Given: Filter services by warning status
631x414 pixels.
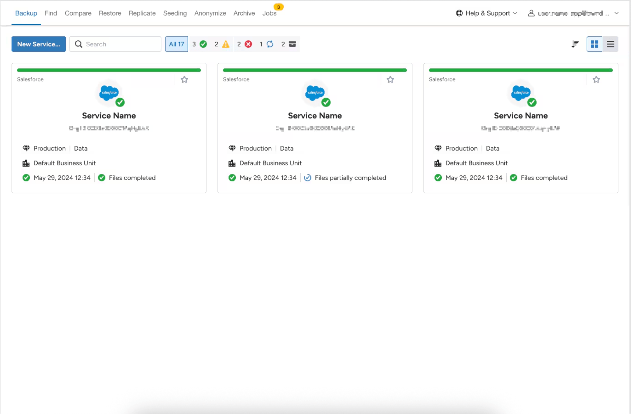Looking at the screenshot, I should coord(222,44).
